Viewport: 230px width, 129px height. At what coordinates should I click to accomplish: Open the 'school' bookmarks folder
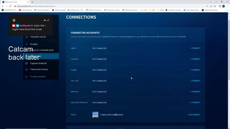pos(144,10)
